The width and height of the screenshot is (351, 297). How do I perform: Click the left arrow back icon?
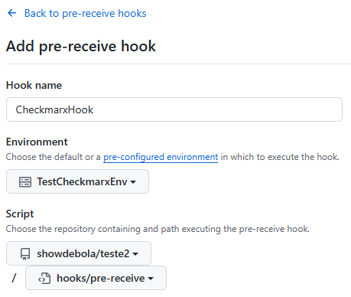click(12, 13)
